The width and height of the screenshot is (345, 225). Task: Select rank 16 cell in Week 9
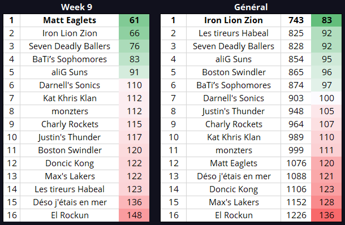point(12,215)
